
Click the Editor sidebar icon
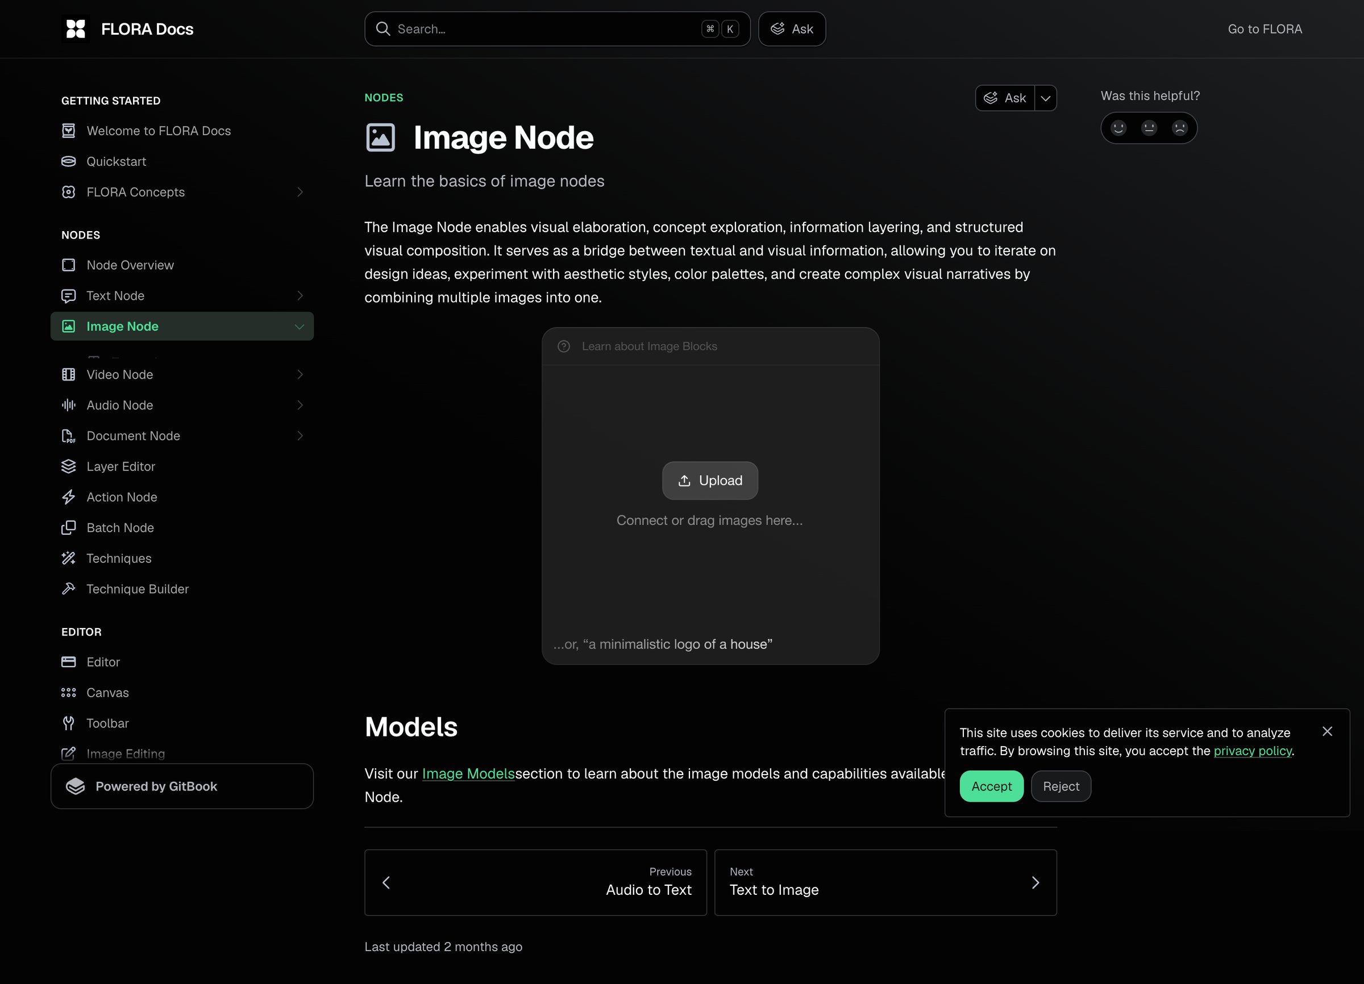coord(69,661)
